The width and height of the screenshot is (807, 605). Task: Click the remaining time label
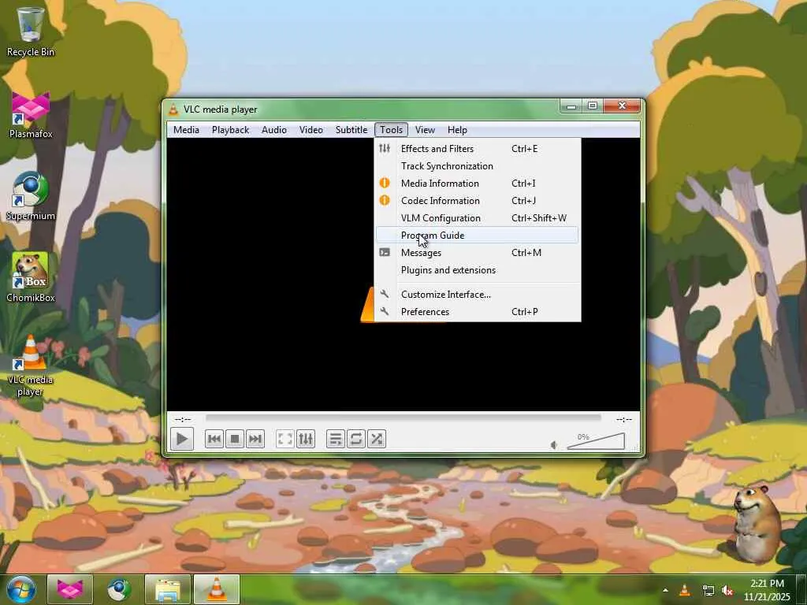click(624, 419)
